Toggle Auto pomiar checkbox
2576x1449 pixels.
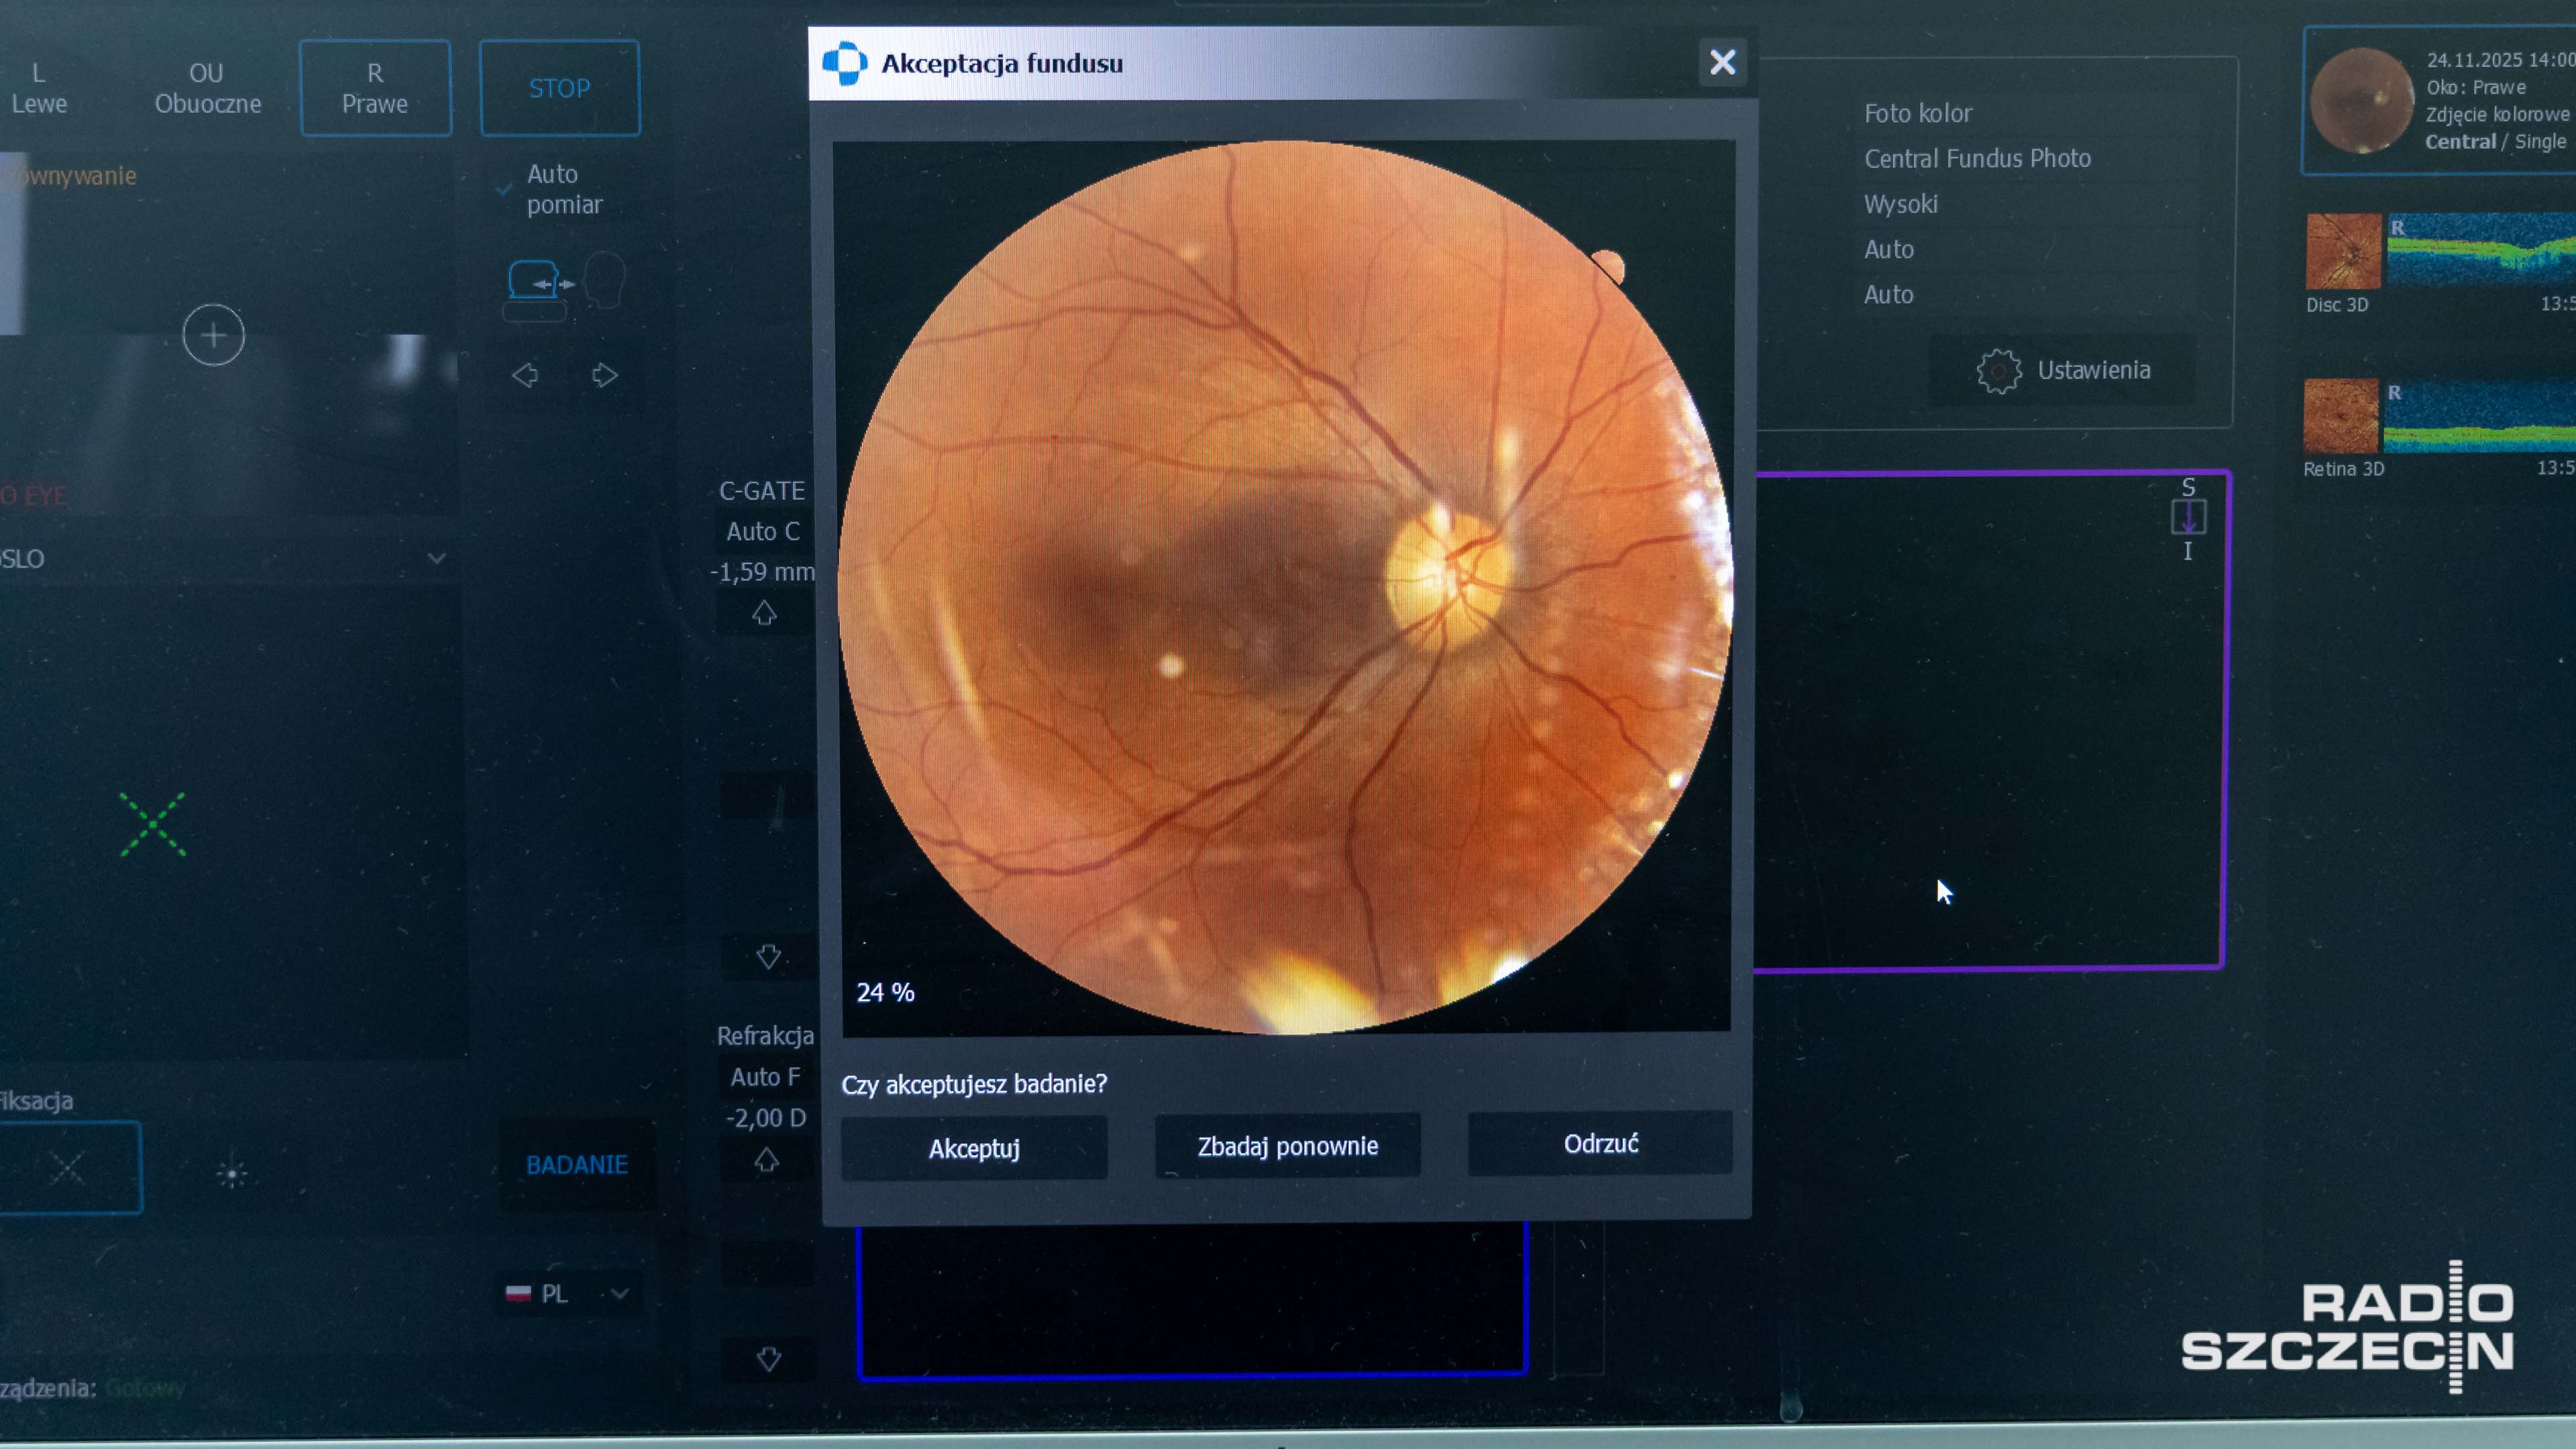click(x=505, y=189)
